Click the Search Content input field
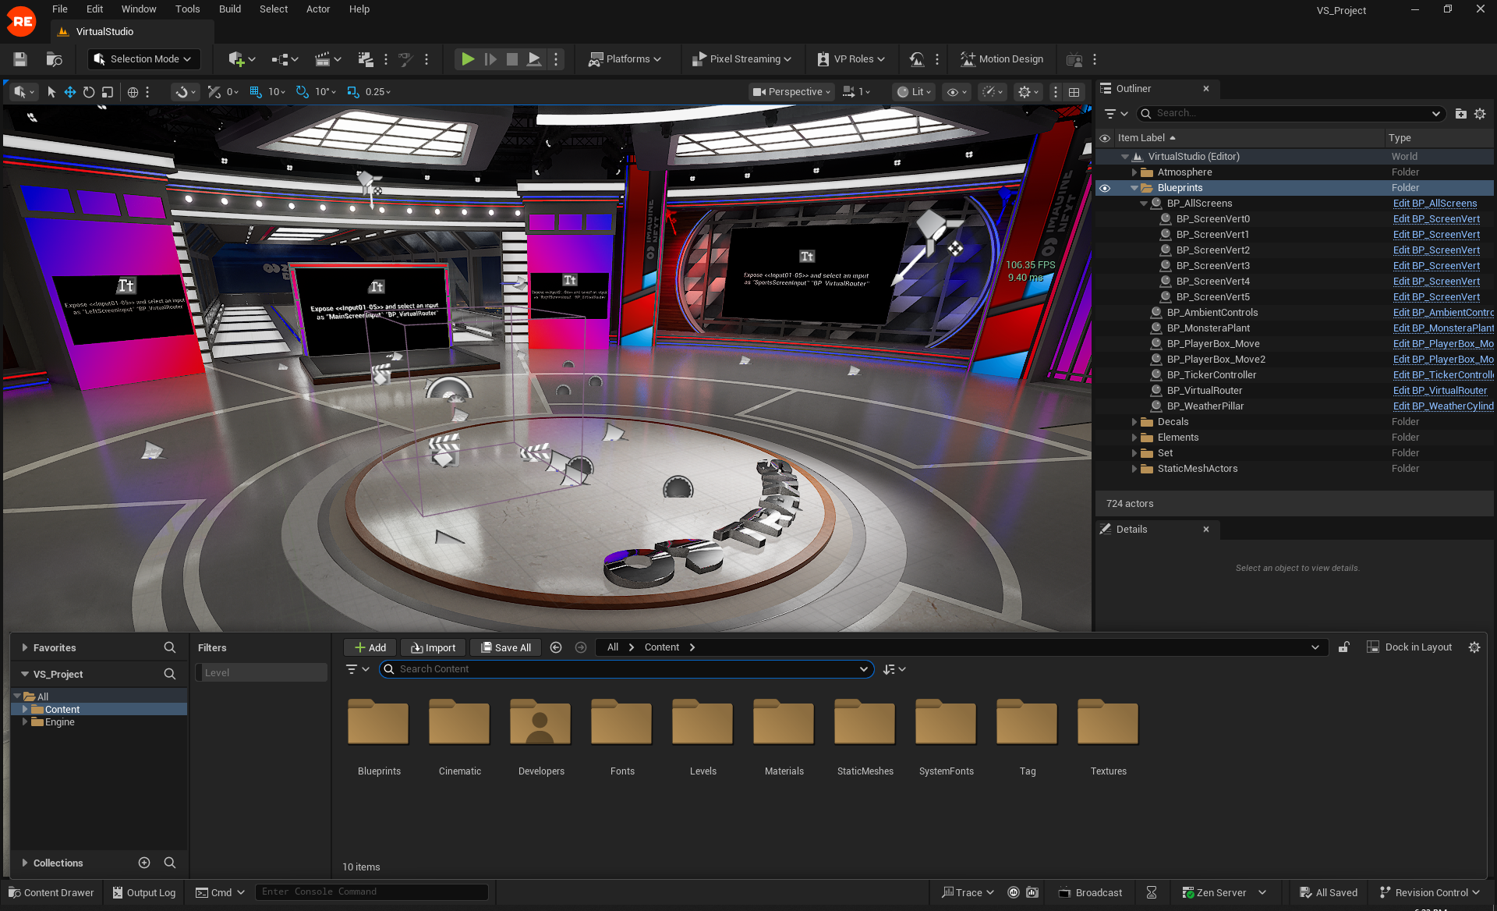This screenshot has width=1497, height=911. pyautogui.click(x=624, y=669)
